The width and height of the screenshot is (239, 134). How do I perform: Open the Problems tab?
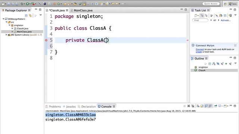pos(53,106)
